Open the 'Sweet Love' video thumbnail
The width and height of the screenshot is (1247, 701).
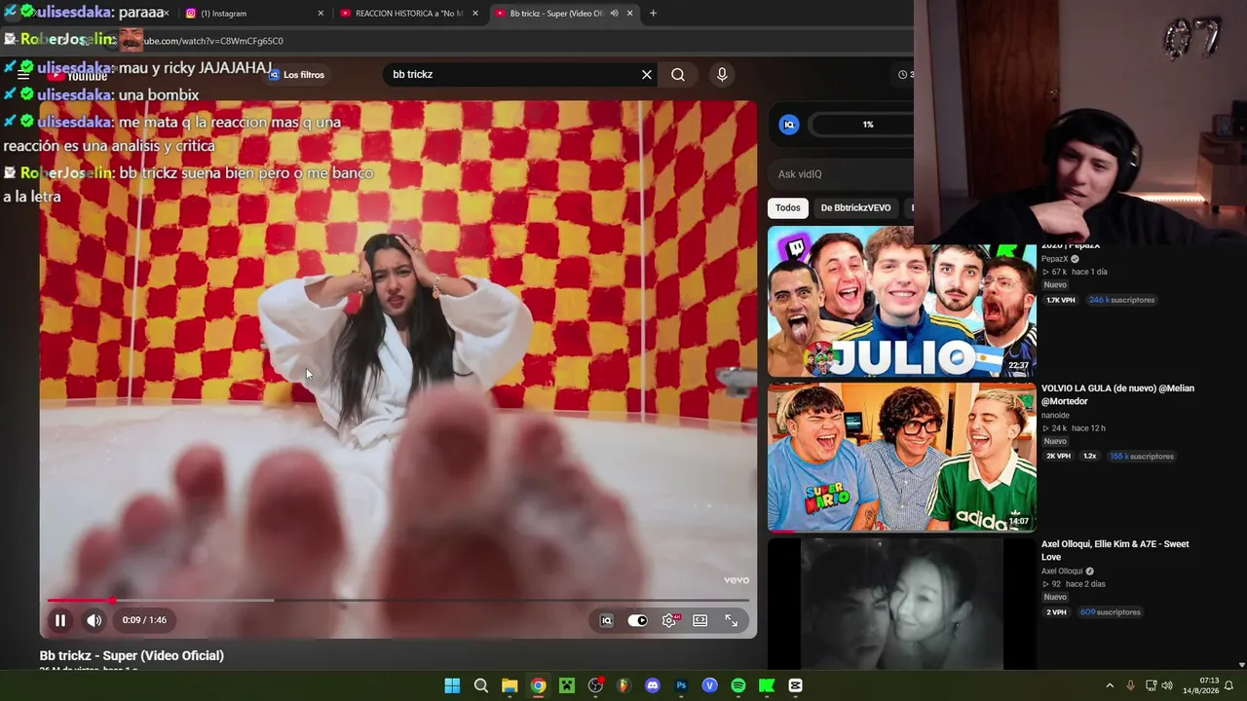902,605
